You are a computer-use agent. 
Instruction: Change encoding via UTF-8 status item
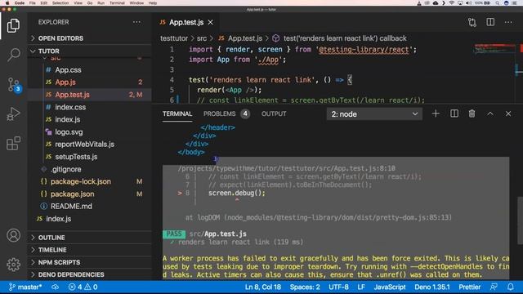pyautogui.click(x=338, y=287)
